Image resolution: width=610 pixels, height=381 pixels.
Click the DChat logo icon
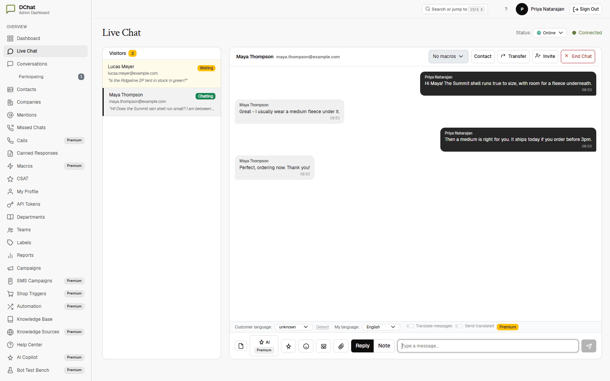11,9
